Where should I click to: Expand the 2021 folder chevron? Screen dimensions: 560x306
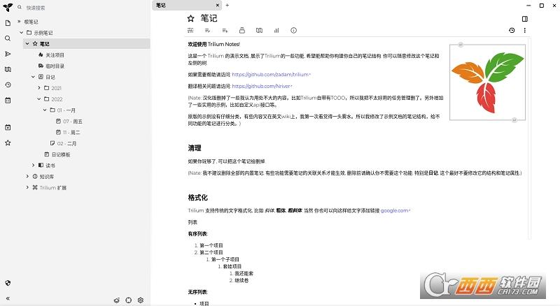click(39, 88)
